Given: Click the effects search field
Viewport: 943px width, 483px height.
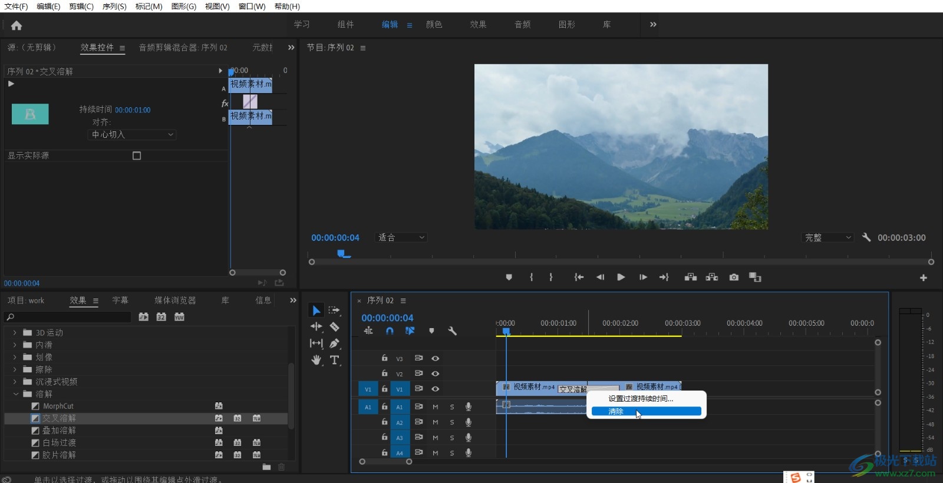Looking at the screenshot, I should coord(68,317).
